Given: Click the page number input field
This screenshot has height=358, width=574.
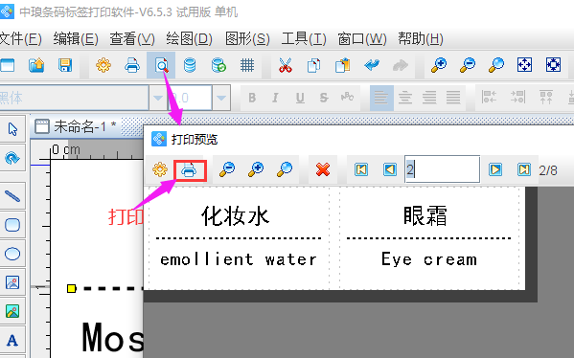Looking at the screenshot, I should click(442, 169).
